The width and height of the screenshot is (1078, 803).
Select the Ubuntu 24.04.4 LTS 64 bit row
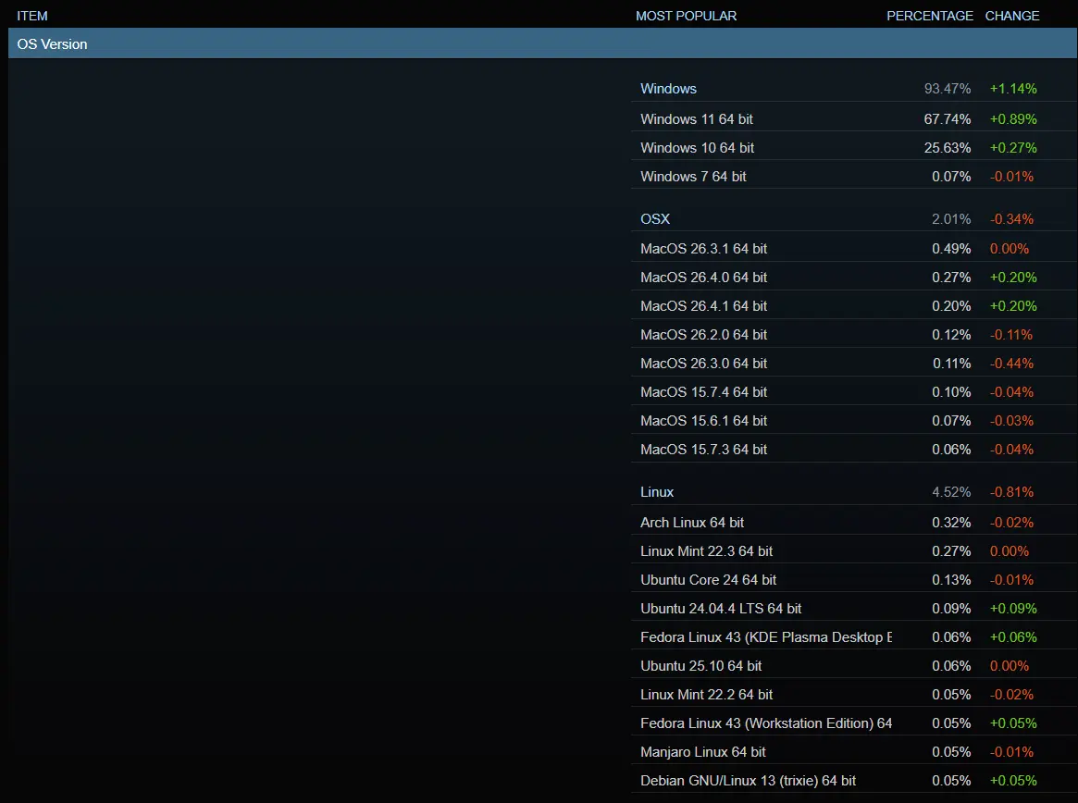854,609
